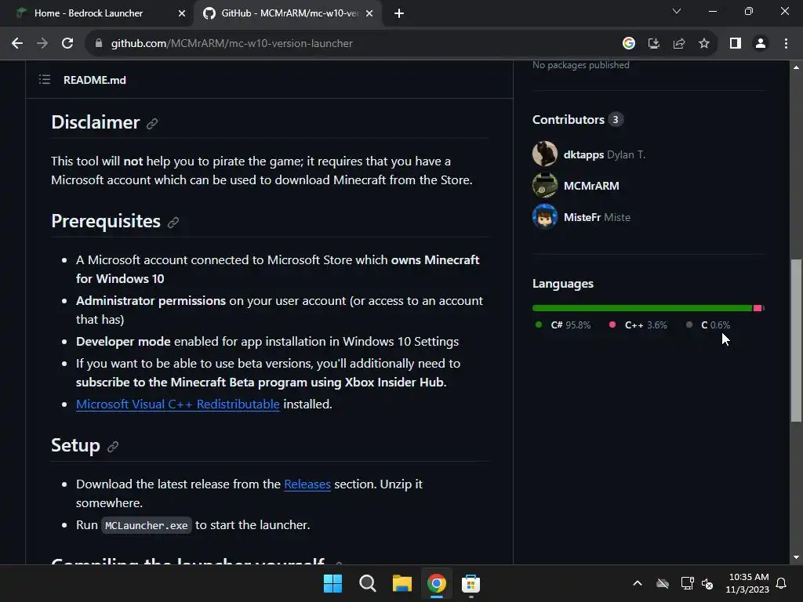Open File Explorer from taskbar
The height and width of the screenshot is (602, 803).
click(402, 583)
